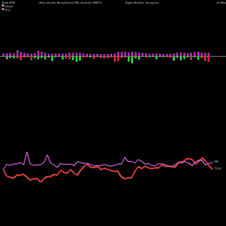Click the MunafaSutra charts for IMKTA title
The width and height of the screenshot is (226, 226).
[70, 3]
